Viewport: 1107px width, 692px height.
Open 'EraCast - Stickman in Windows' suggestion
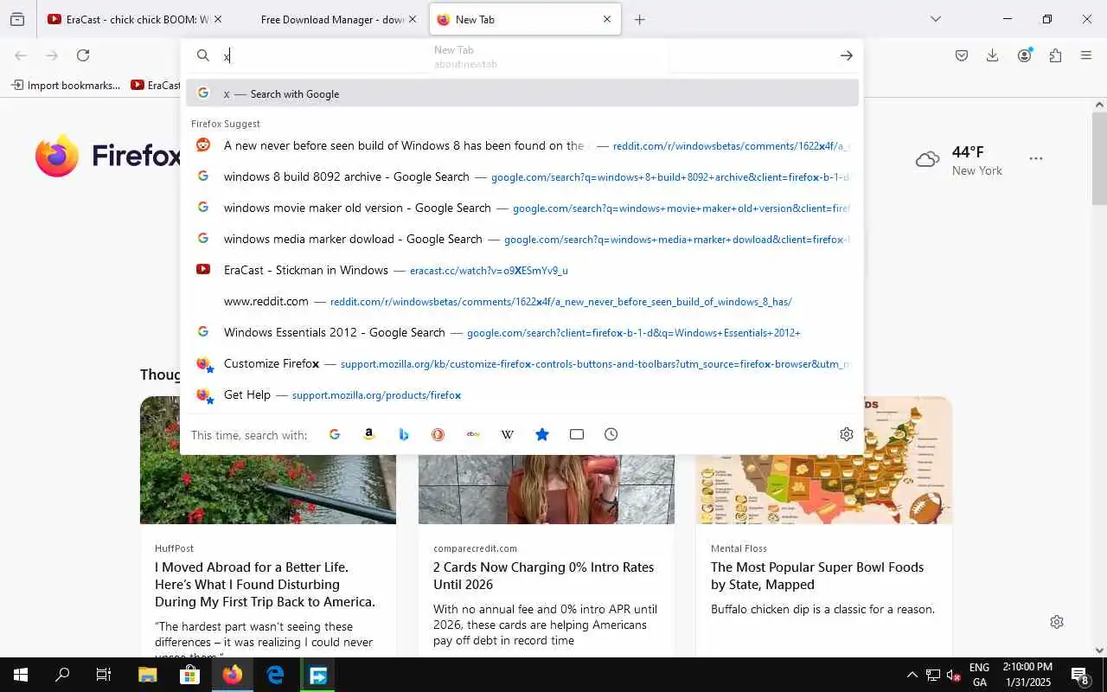(522, 270)
